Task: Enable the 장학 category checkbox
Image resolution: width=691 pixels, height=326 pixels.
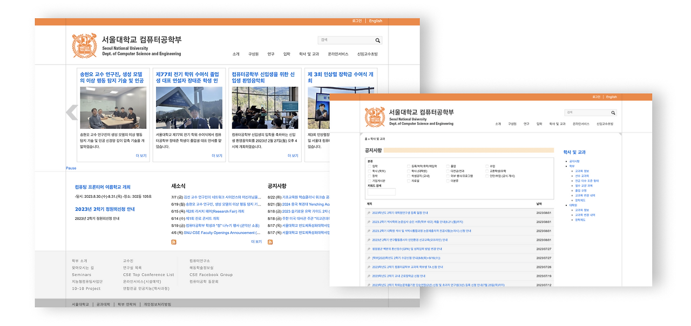Action: point(369,176)
